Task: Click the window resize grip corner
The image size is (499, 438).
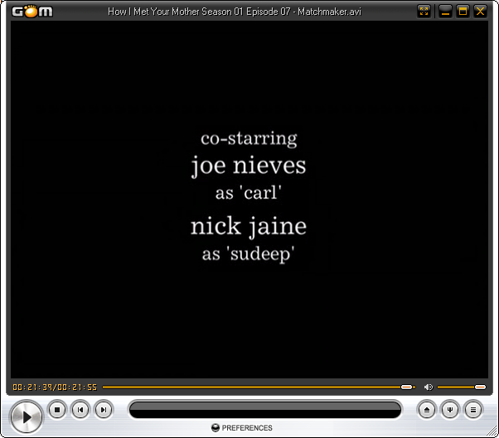Action: pos(492,431)
